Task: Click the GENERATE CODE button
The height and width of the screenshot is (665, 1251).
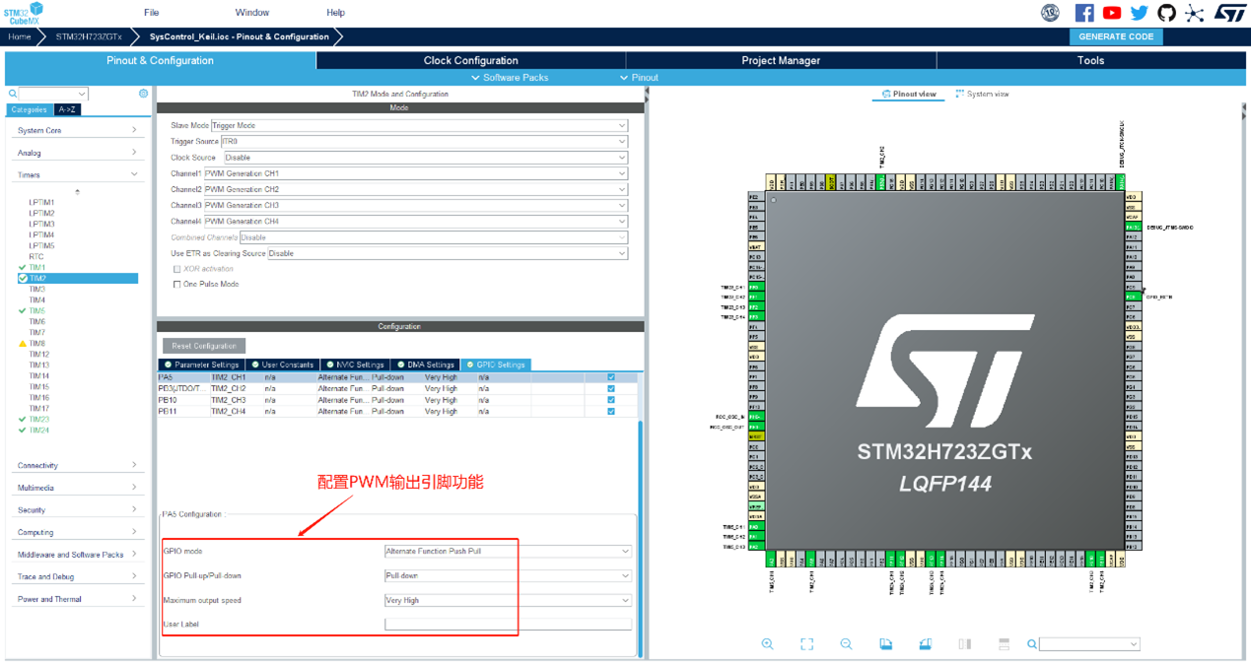Action: point(1116,36)
